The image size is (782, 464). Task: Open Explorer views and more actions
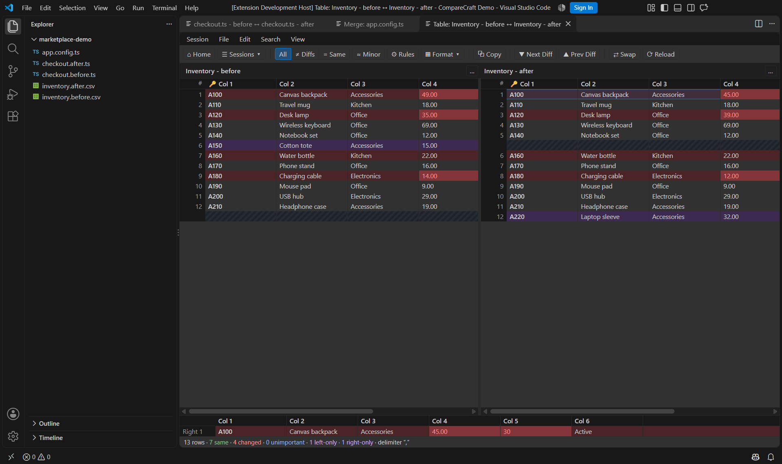tap(169, 24)
